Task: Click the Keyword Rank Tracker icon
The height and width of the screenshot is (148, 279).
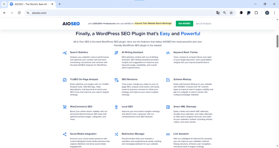Action: [168, 53]
